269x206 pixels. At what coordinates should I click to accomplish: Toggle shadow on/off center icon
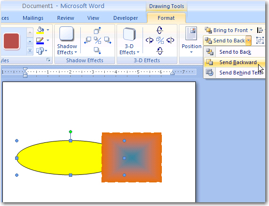(97, 41)
